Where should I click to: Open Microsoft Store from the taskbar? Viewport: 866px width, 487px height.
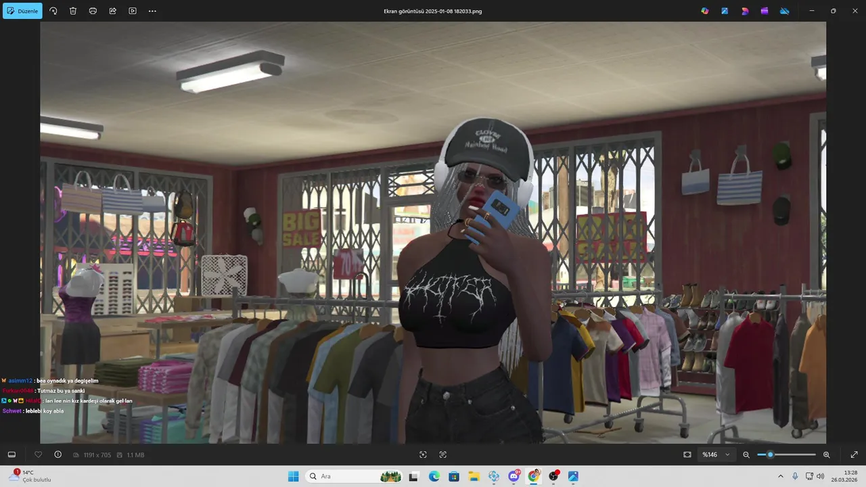pos(454,476)
